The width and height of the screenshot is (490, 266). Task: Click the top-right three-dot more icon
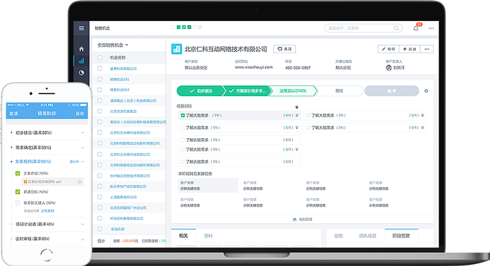tap(432, 28)
